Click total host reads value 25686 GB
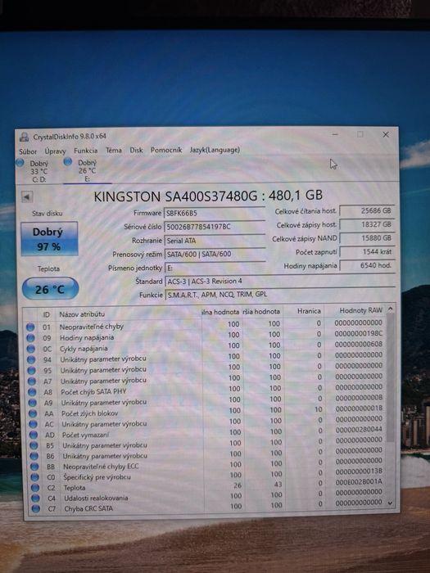This screenshot has width=430, height=573. (367, 211)
